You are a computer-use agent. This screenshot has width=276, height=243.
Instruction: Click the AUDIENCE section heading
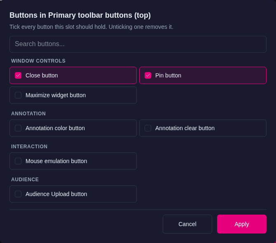pos(25,180)
